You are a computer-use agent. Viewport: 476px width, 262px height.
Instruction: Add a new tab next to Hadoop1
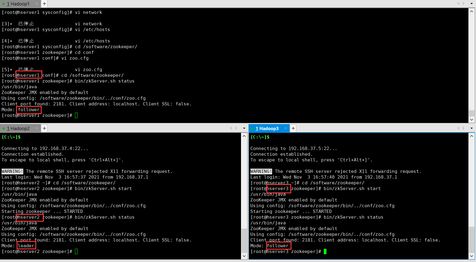tap(44, 4)
